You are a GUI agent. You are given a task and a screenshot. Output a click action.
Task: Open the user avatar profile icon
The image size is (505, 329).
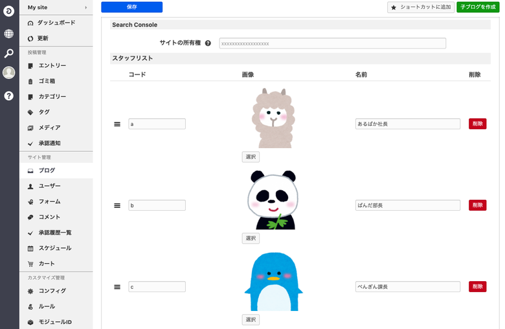(9, 73)
